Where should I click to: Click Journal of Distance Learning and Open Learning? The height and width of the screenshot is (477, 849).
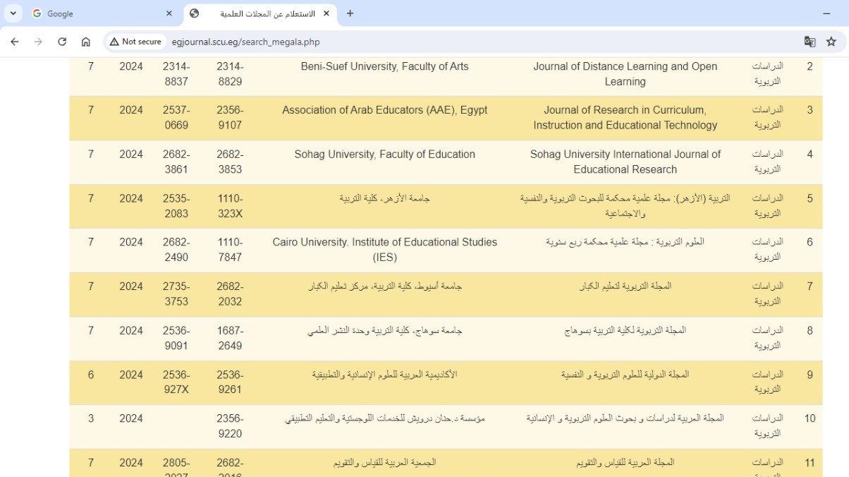tap(625, 74)
